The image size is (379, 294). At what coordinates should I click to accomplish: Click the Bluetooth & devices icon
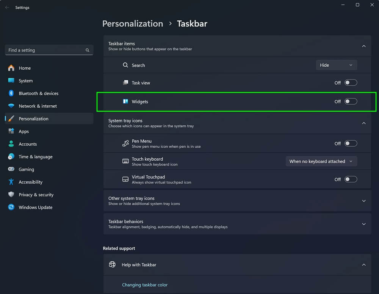[11, 93]
